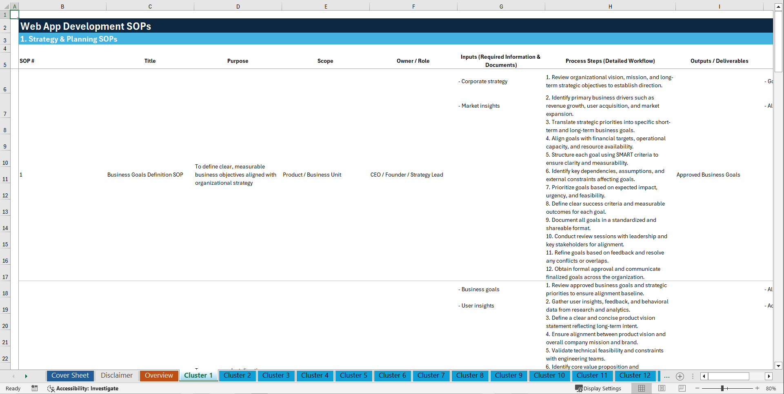Viewport: 784px width, 394px height.
Task: Select the Cluster 7 sheet
Action: (x=431, y=376)
